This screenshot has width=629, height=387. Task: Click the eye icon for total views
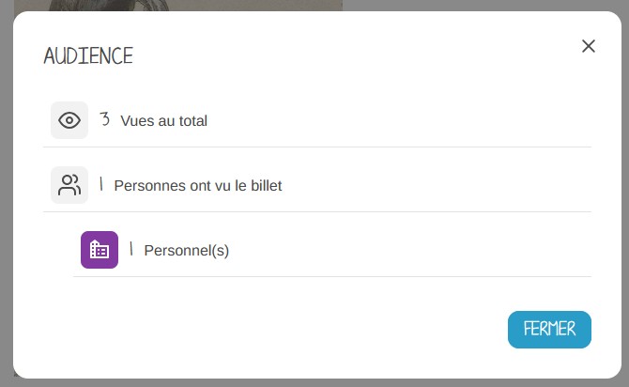[69, 120]
